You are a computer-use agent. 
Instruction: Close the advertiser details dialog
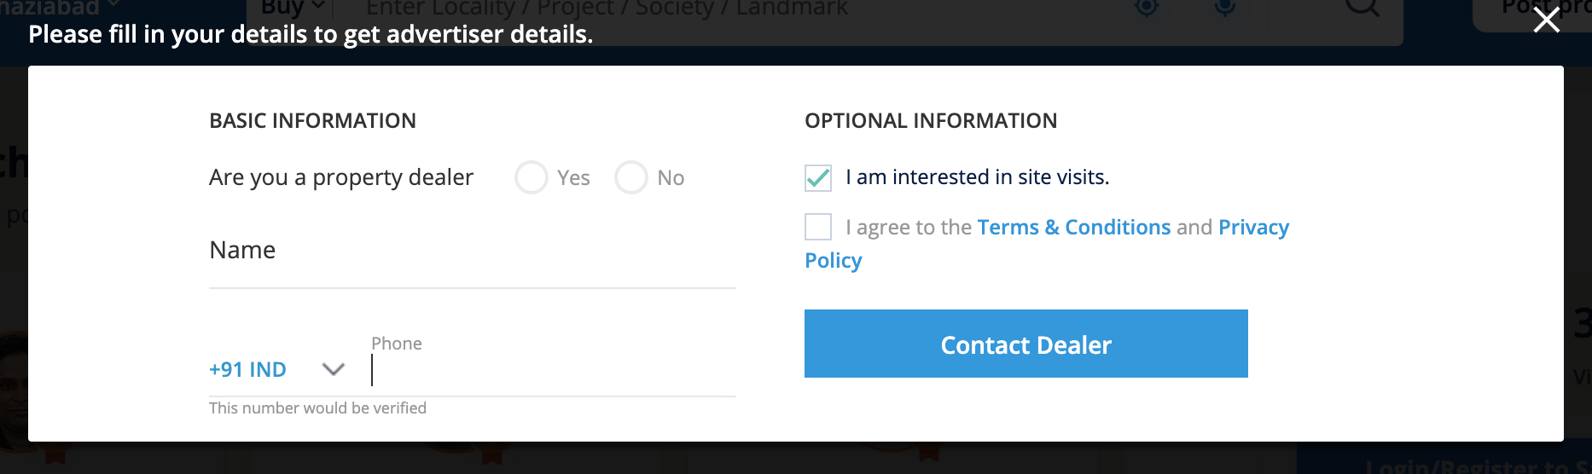point(1546,20)
